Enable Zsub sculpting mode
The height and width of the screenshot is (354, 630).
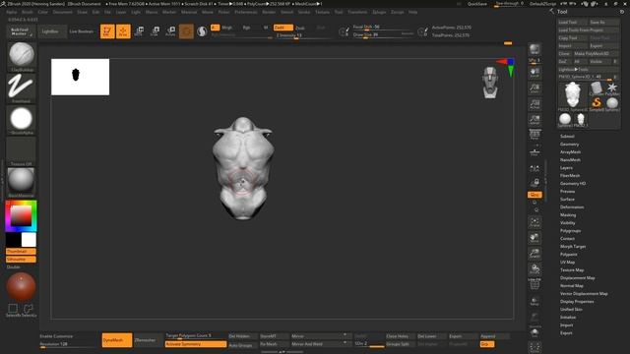tap(300, 28)
